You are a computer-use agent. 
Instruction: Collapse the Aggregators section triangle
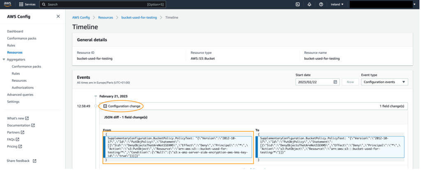[4, 60]
